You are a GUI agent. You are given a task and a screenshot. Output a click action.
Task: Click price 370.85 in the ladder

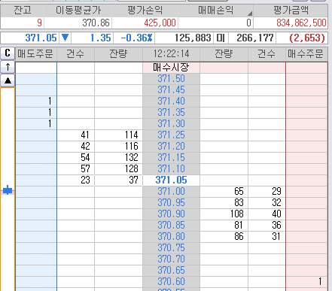171,226
